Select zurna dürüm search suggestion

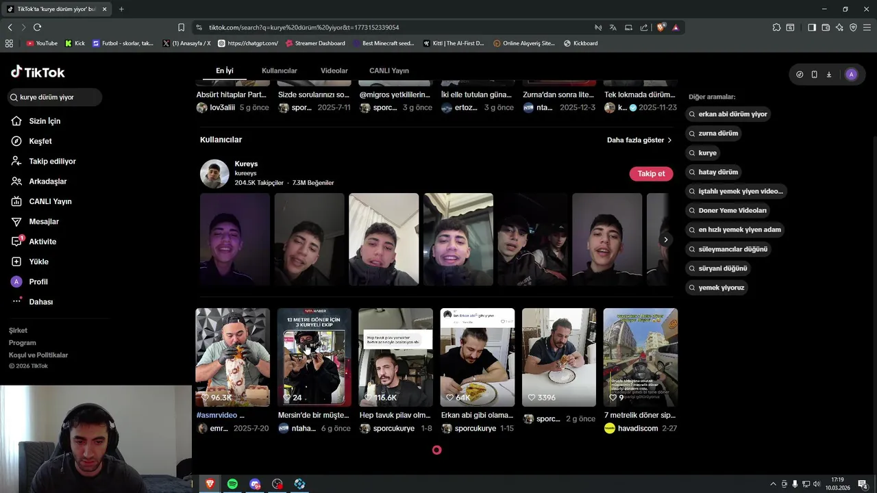point(713,134)
